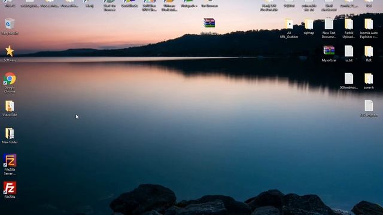Select the New Text Document file
Viewport: 383px width, 215px height.
click(329, 24)
